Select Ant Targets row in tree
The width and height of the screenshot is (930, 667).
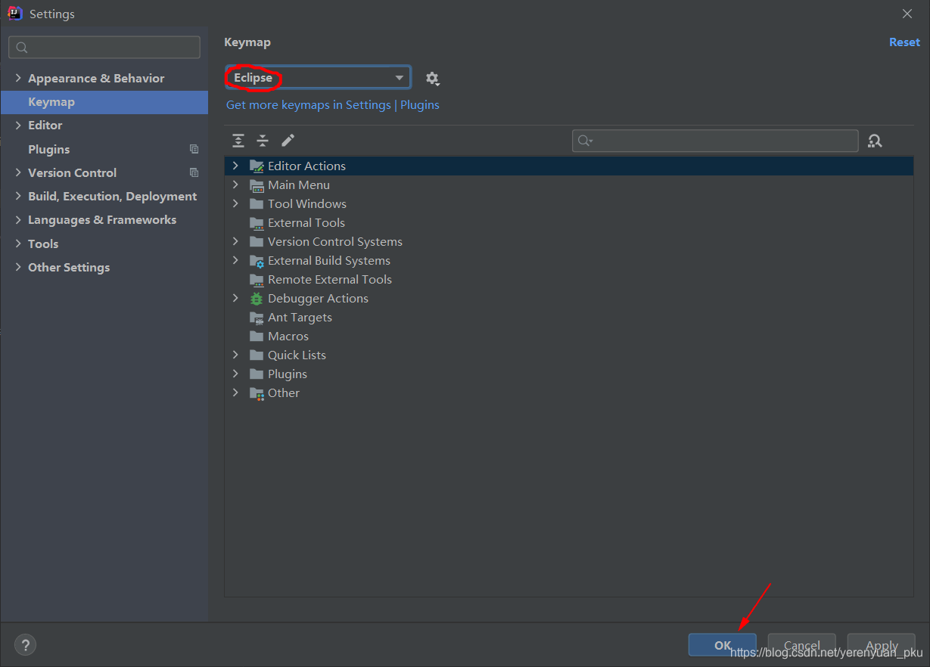click(568, 318)
